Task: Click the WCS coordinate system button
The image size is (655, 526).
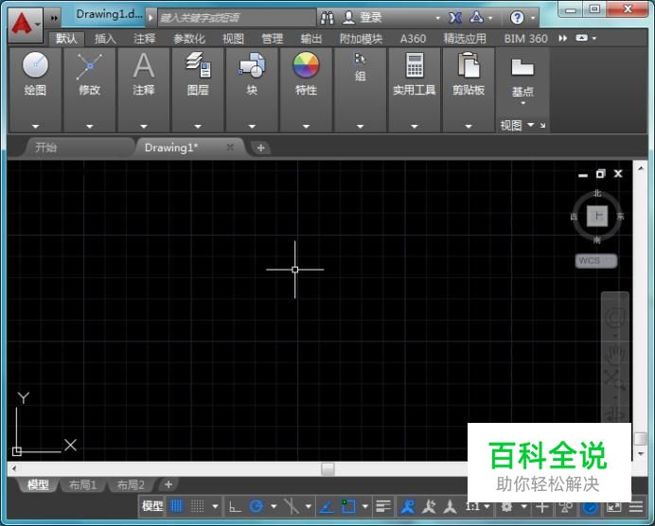Action: (x=596, y=261)
